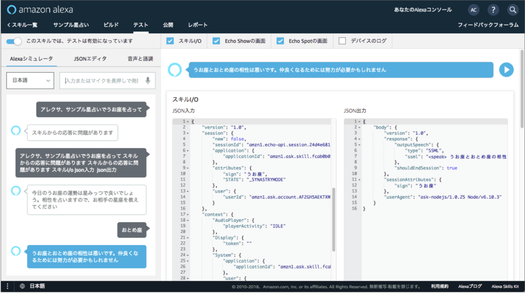Click Alexa ring beside 'スキルからの応答に問題があります'
The height and width of the screenshot is (294, 525).
coord(16,130)
